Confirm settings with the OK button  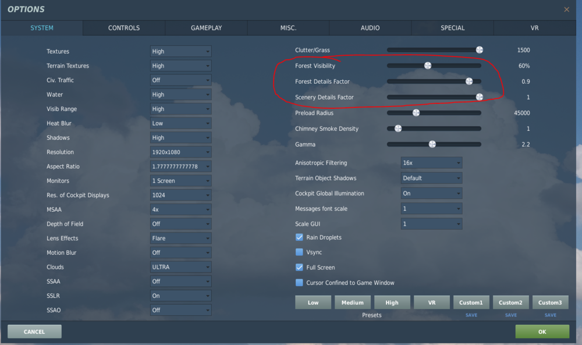[542, 332]
